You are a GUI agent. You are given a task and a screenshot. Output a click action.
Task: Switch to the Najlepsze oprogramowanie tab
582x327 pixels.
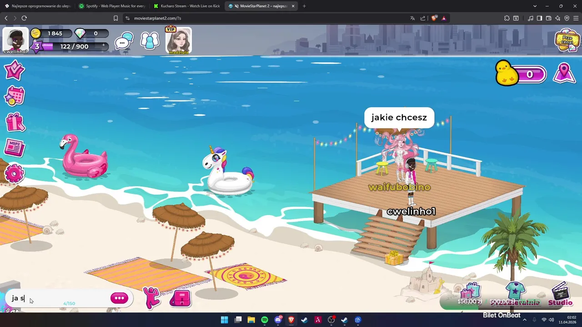tap(37, 6)
